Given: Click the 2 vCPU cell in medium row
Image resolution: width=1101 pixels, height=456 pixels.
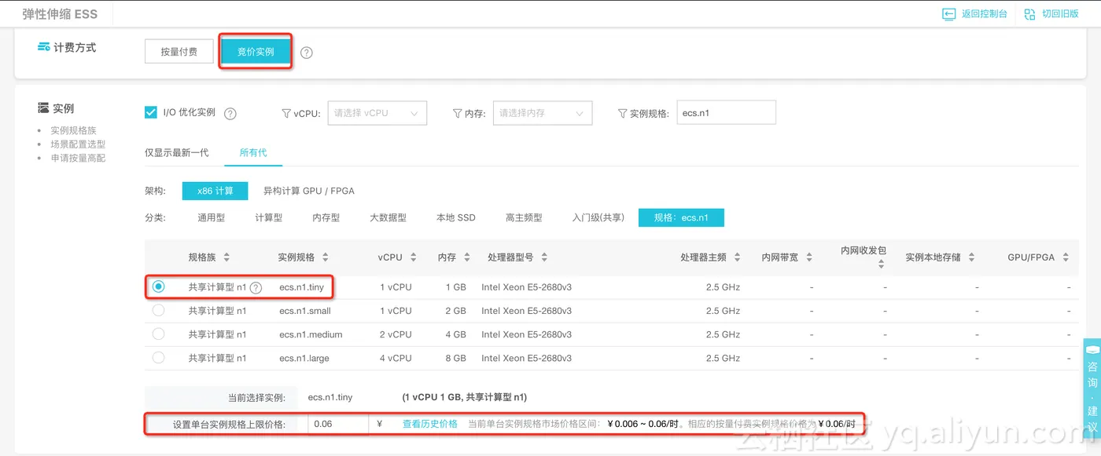Looking at the screenshot, I should 396,334.
